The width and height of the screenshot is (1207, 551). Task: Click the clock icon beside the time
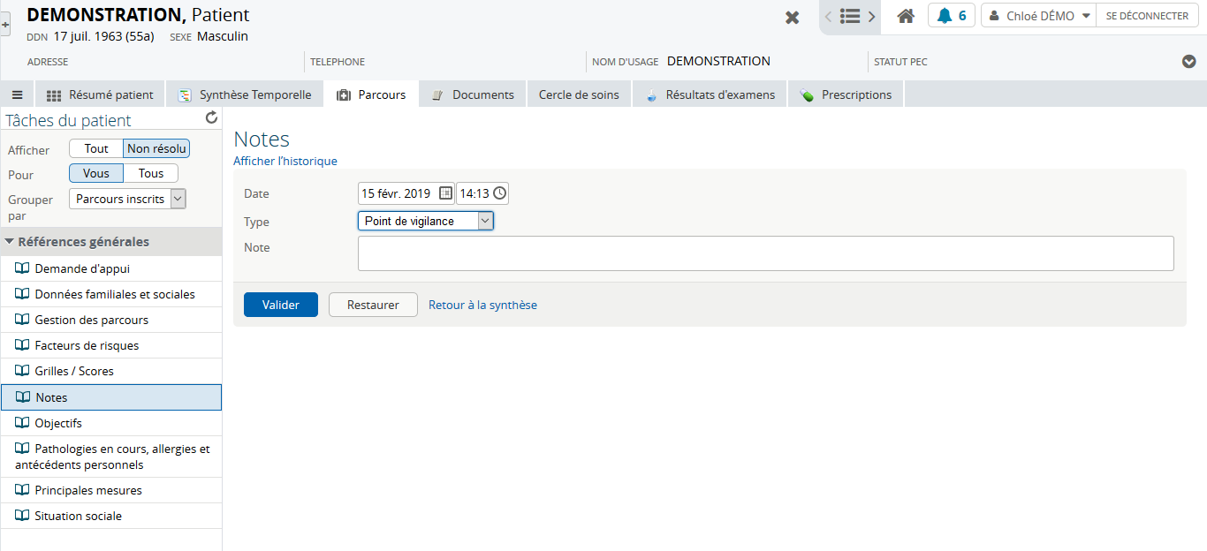(x=499, y=193)
